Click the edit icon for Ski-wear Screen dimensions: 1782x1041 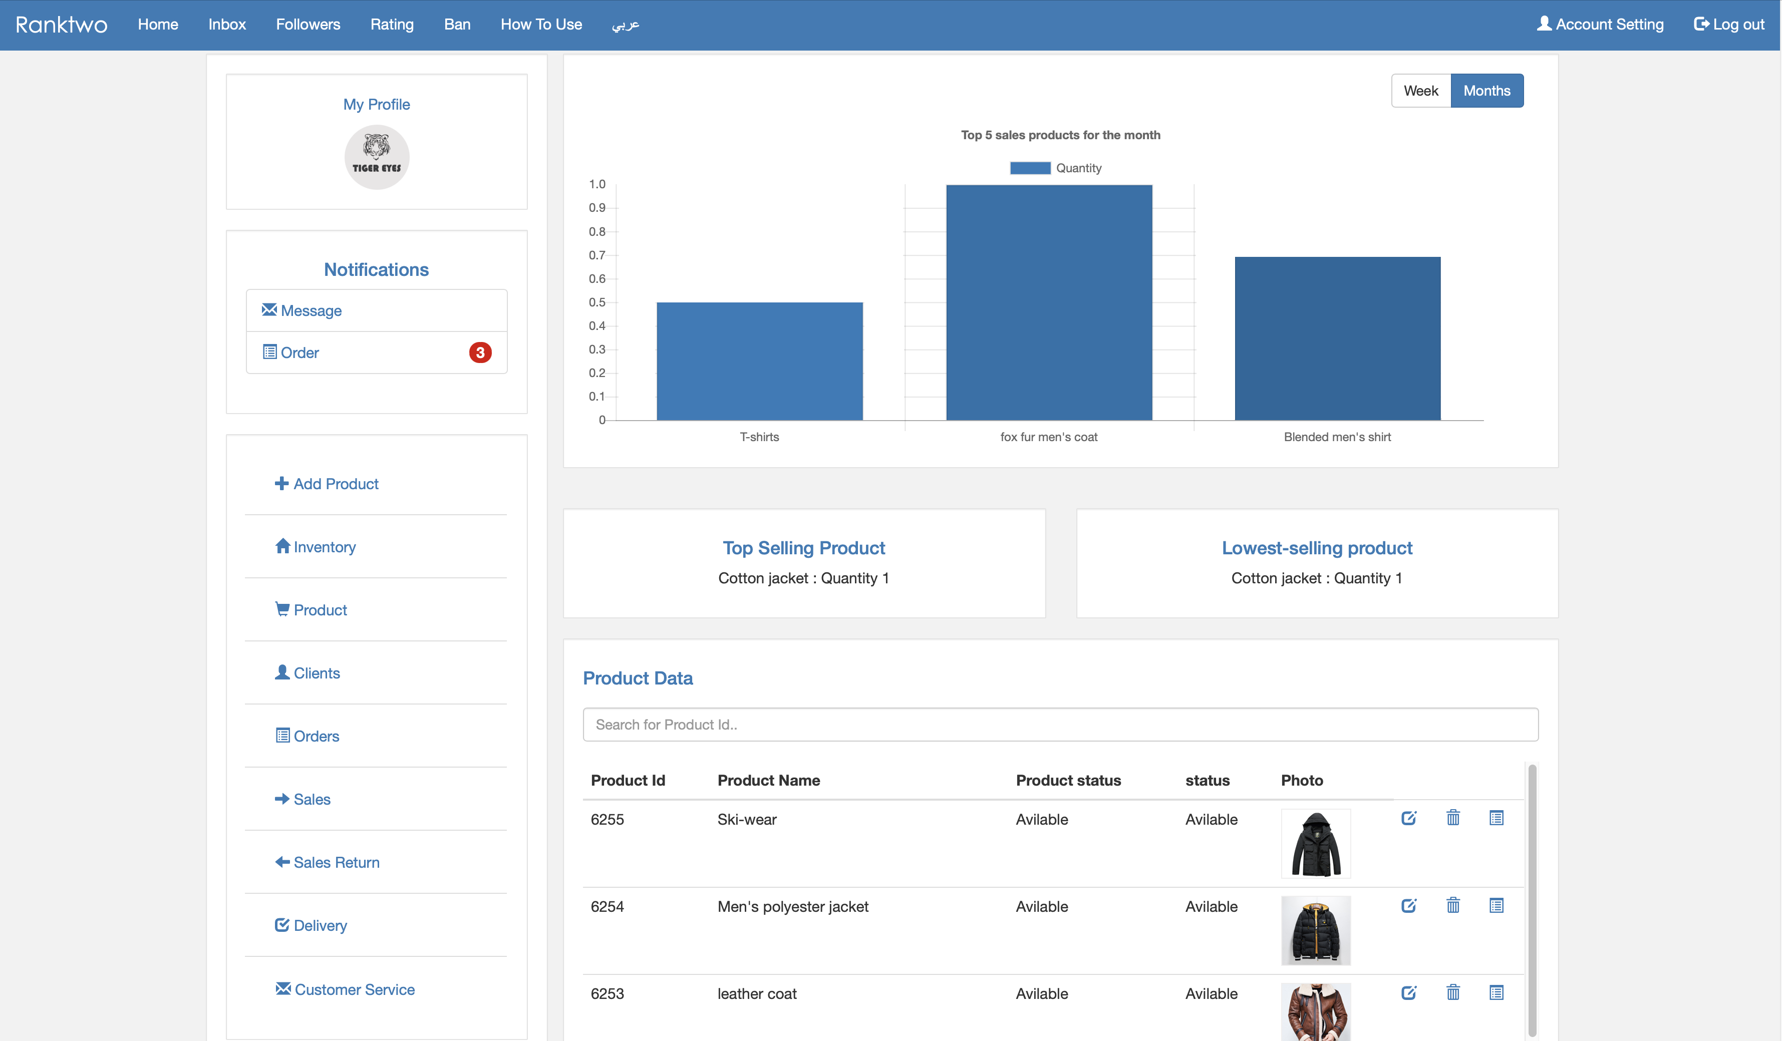(1409, 818)
